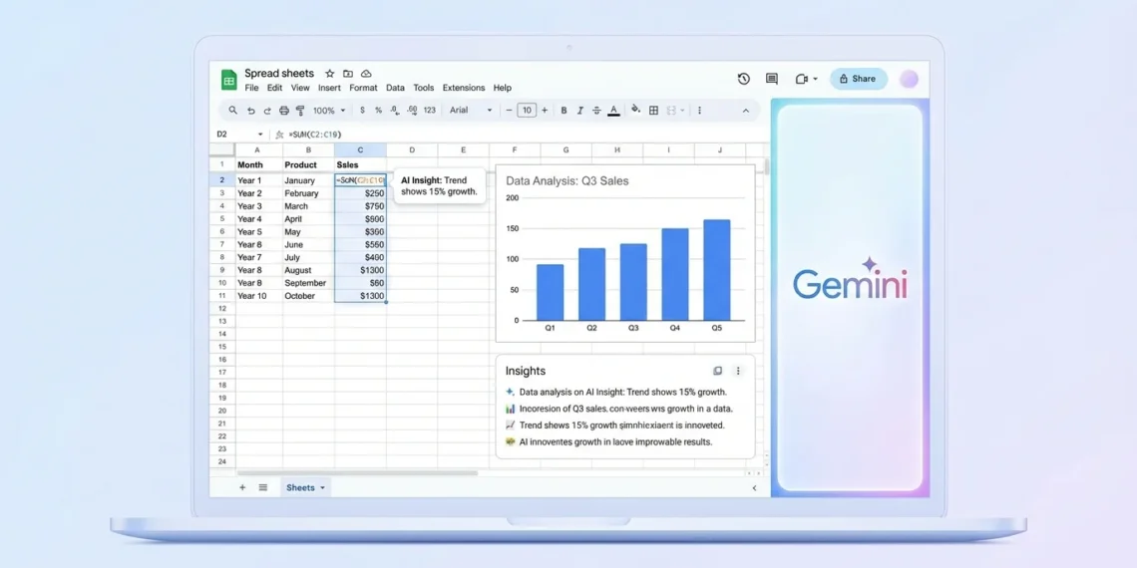
Task: Add a new sheet with plus button
Action: coord(242,487)
